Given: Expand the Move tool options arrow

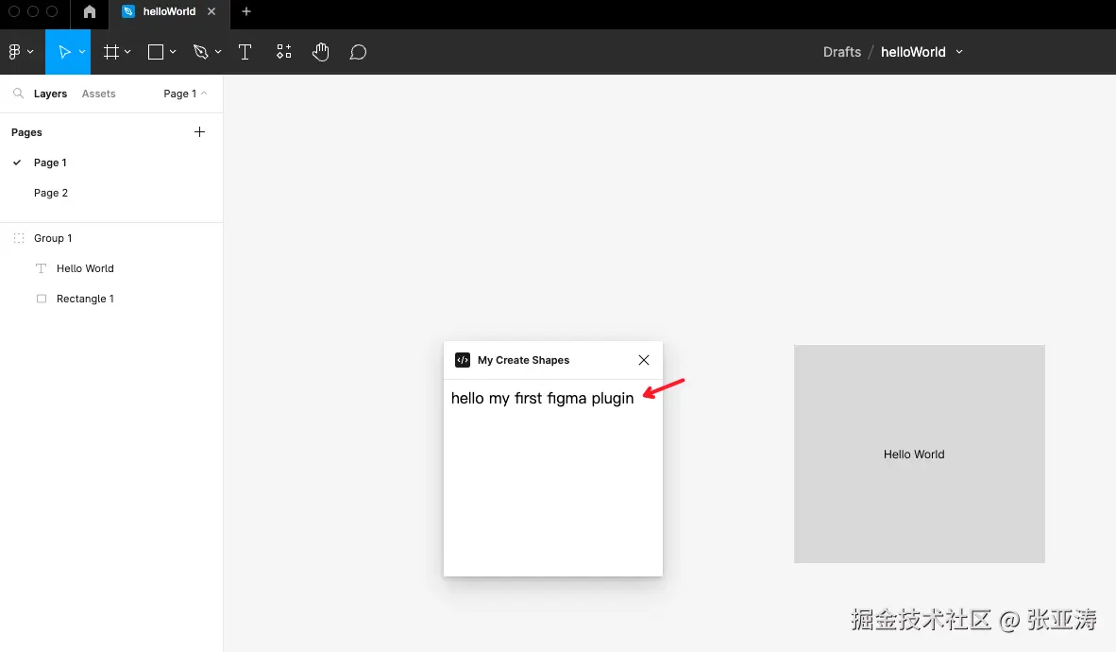Looking at the screenshot, I should coord(82,52).
